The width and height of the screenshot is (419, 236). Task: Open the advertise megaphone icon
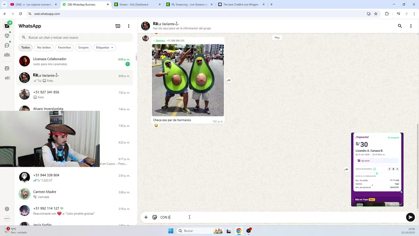(7, 78)
